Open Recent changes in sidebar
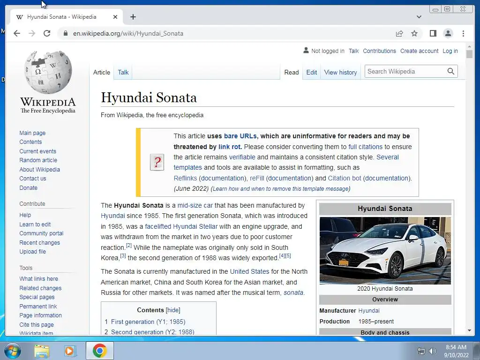The height and width of the screenshot is (360, 480). point(39,242)
